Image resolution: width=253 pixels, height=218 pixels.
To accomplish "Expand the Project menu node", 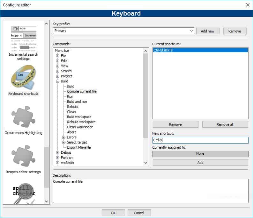I will (x=58, y=76).
